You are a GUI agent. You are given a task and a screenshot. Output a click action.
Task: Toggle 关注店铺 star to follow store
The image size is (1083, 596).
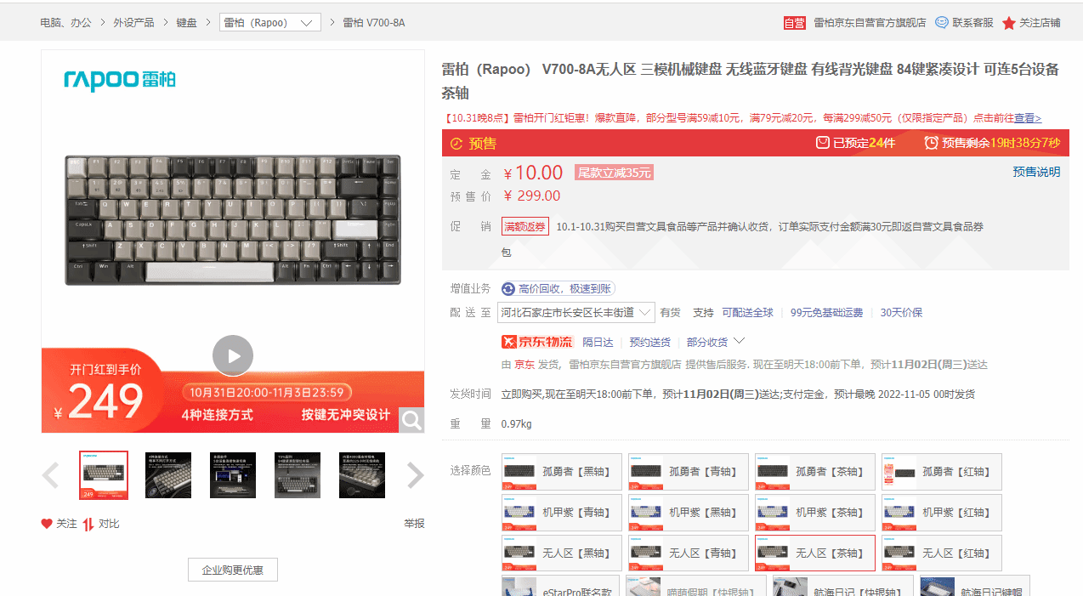point(1009,23)
